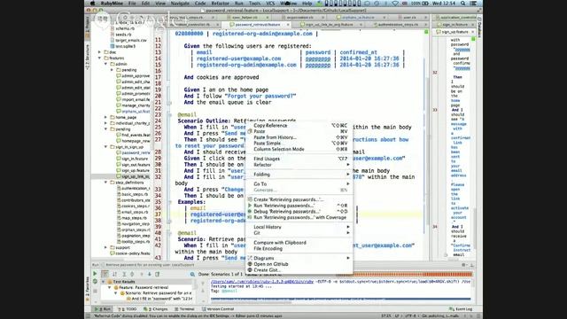Expand the home_page folder

tap(105, 117)
